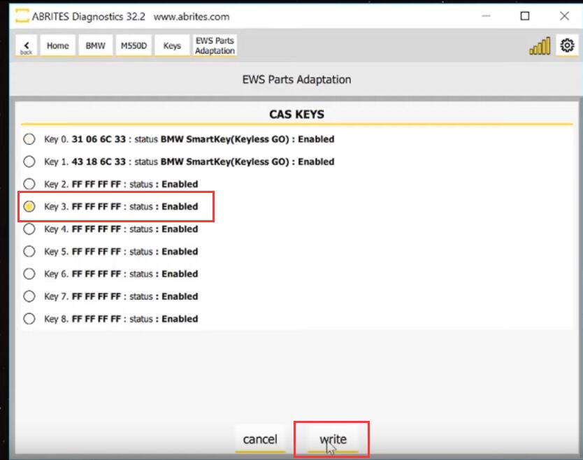
Task: Select Key 3 radio button
Action: pos(29,206)
